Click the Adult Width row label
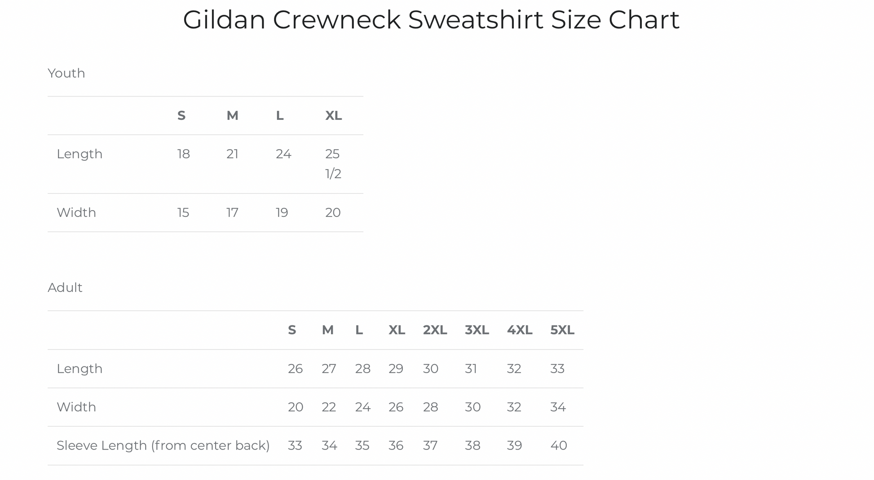874x480 pixels. point(76,407)
